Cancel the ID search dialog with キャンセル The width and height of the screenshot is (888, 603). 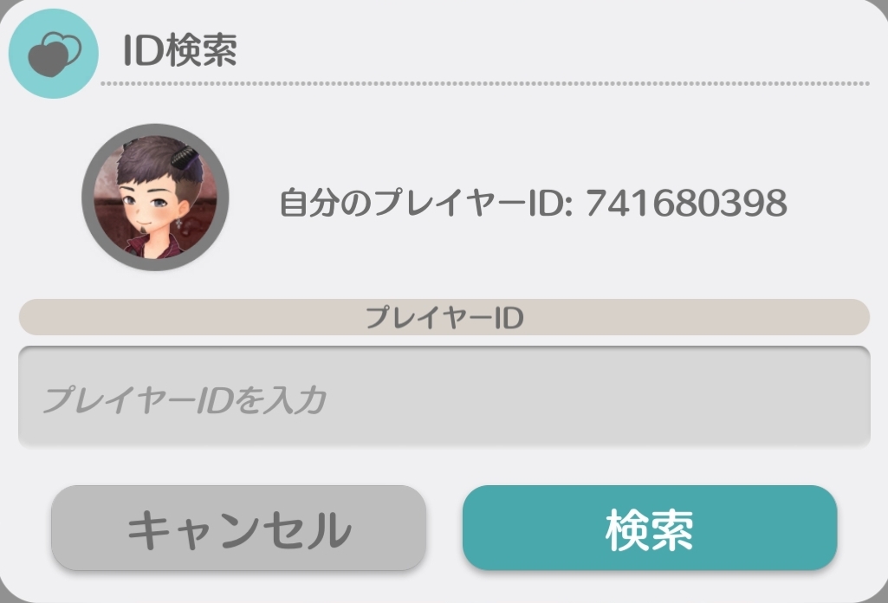pos(238,528)
